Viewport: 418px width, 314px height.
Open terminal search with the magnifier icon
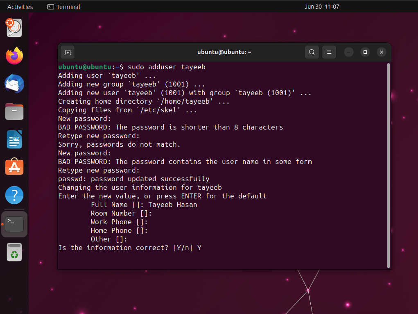point(312,52)
